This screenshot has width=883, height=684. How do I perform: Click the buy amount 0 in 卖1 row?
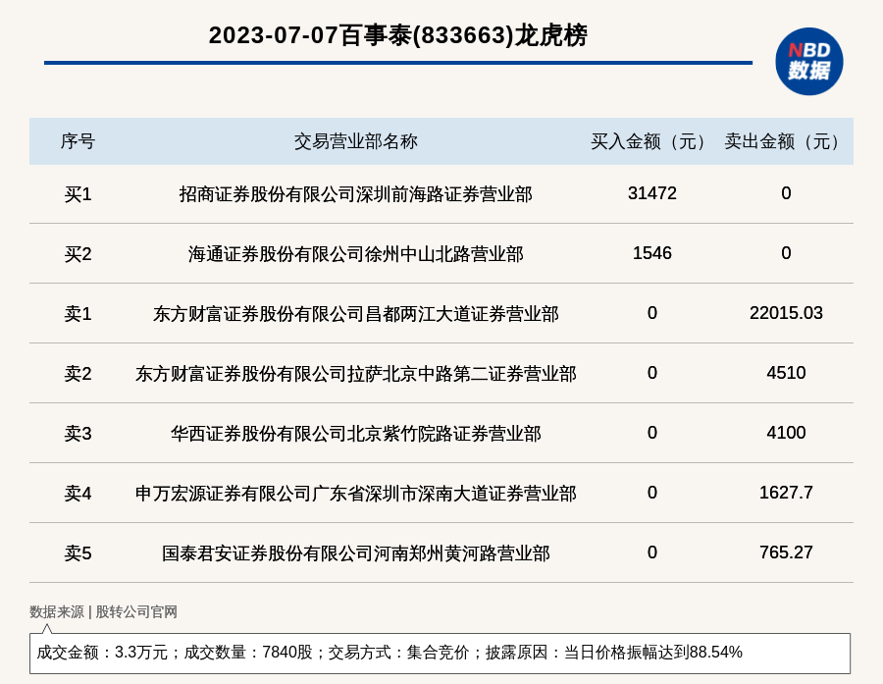coord(652,313)
